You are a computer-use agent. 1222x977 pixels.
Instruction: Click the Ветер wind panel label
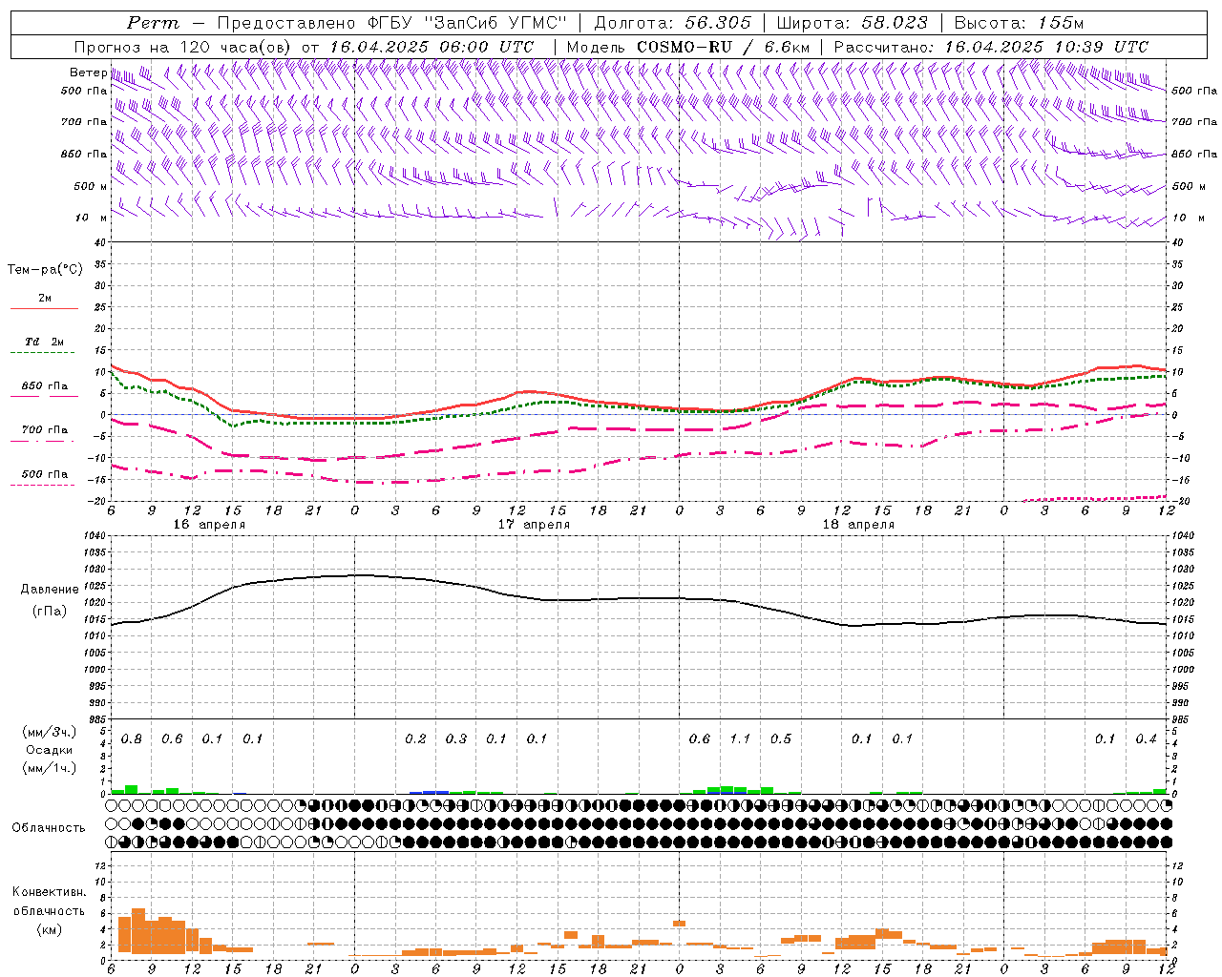coord(88,73)
